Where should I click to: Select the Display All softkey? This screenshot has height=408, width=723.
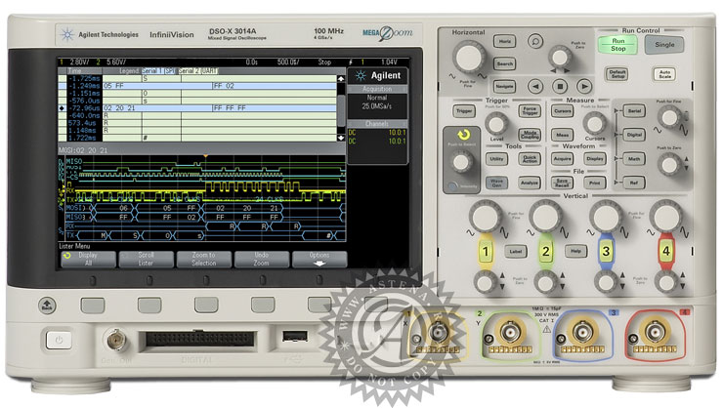88,259
